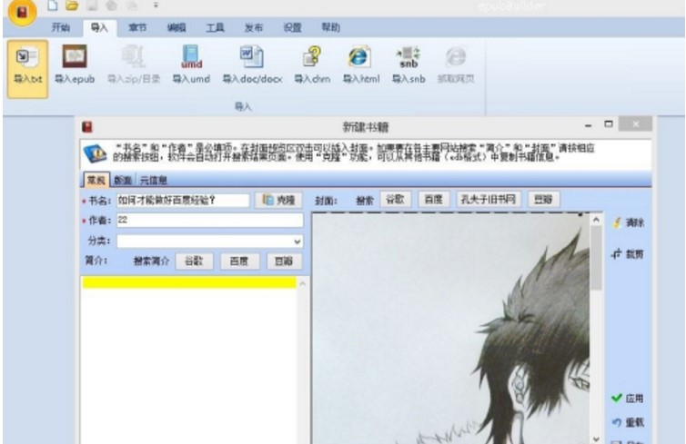The height and width of the screenshot is (444, 686).
Task: Click the cover preview vertical scrollbar thumb
Action: click(596, 259)
